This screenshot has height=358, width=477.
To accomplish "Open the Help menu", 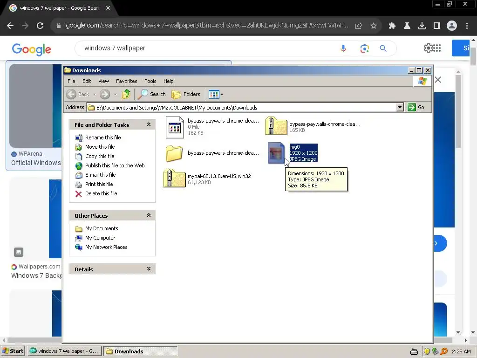I will coord(169,81).
